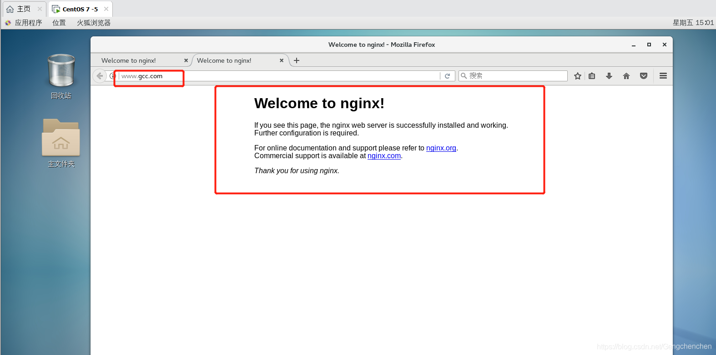
Task: Open the Firefox hamburger menu
Action: [663, 76]
